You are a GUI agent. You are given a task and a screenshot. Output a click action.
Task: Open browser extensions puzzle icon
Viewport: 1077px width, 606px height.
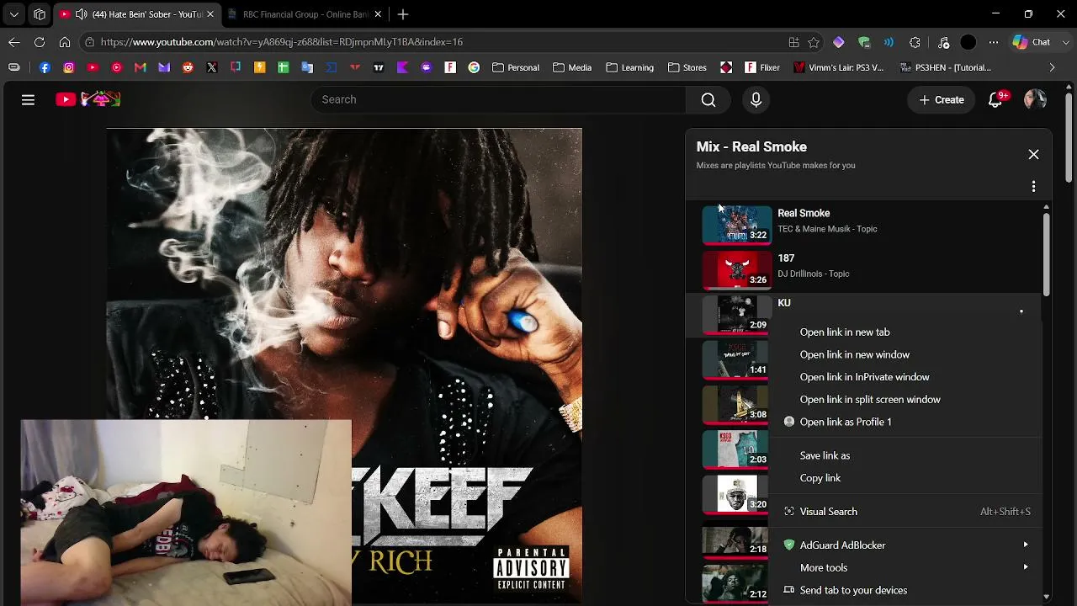tap(915, 42)
